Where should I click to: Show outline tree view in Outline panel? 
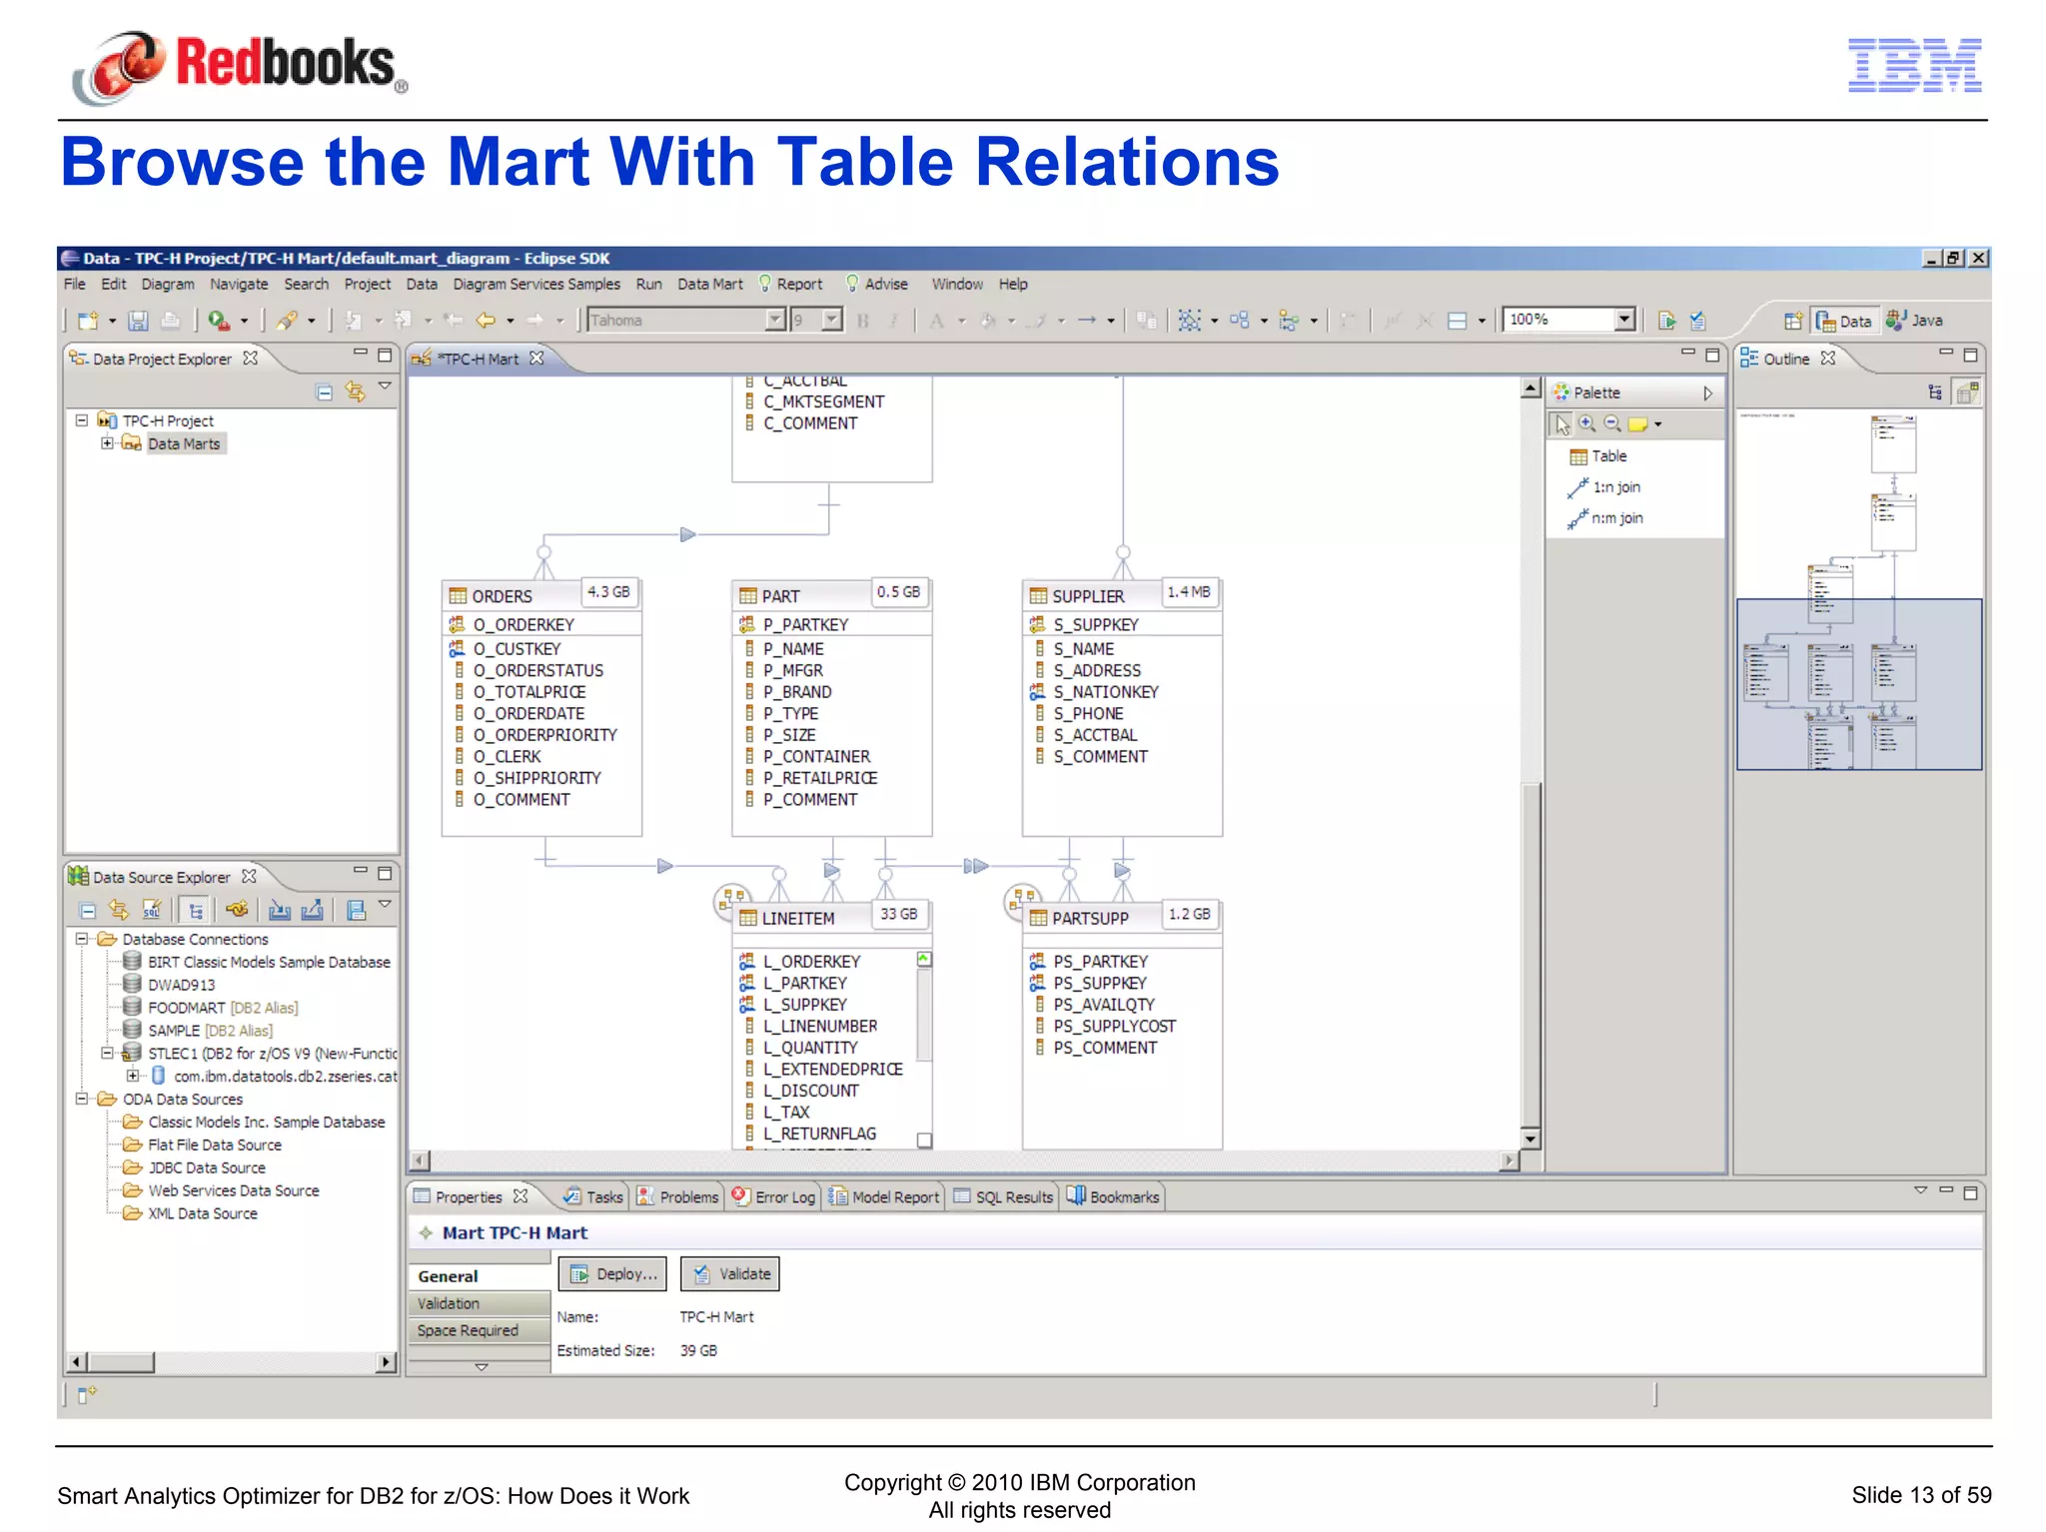tap(1935, 392)
